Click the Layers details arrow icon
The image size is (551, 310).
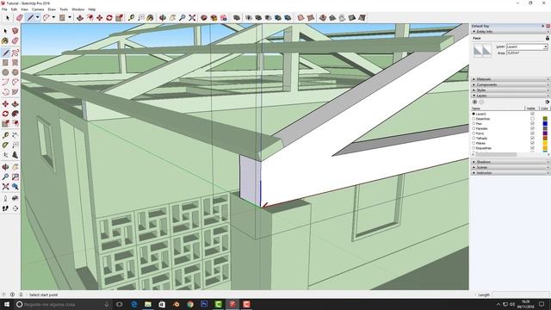pos(547,102)
